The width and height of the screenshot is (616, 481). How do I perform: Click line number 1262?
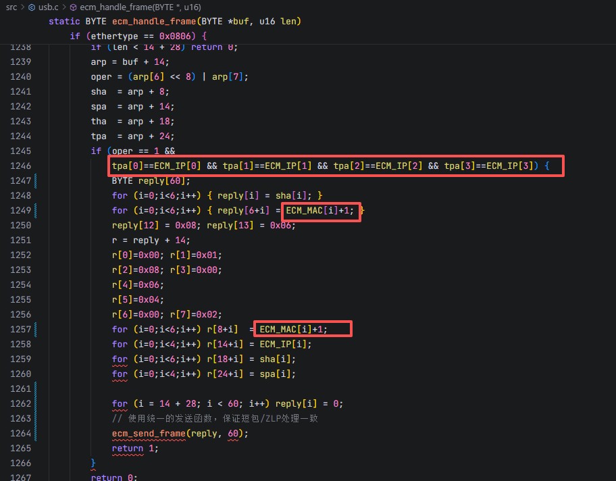tap(20, 403)
